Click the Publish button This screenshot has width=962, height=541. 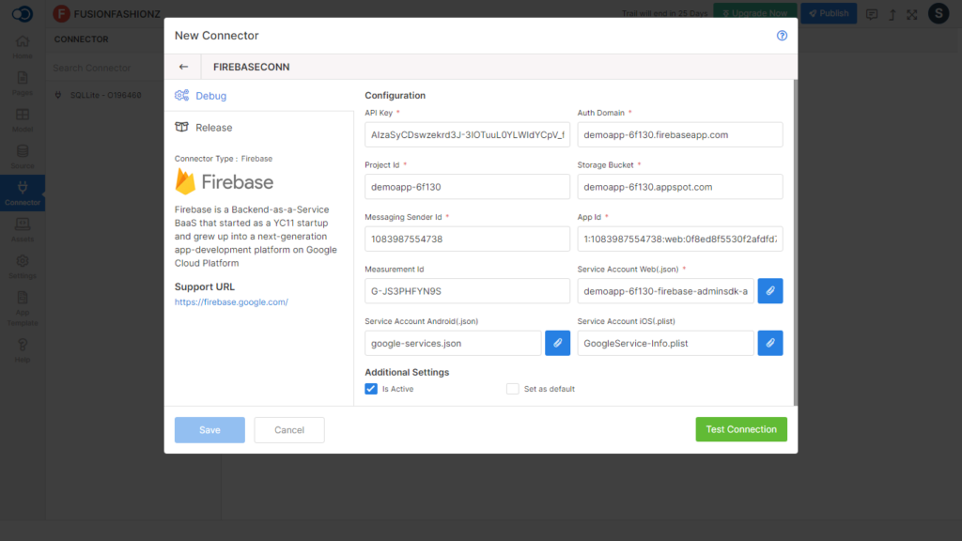tap(829, 13)
